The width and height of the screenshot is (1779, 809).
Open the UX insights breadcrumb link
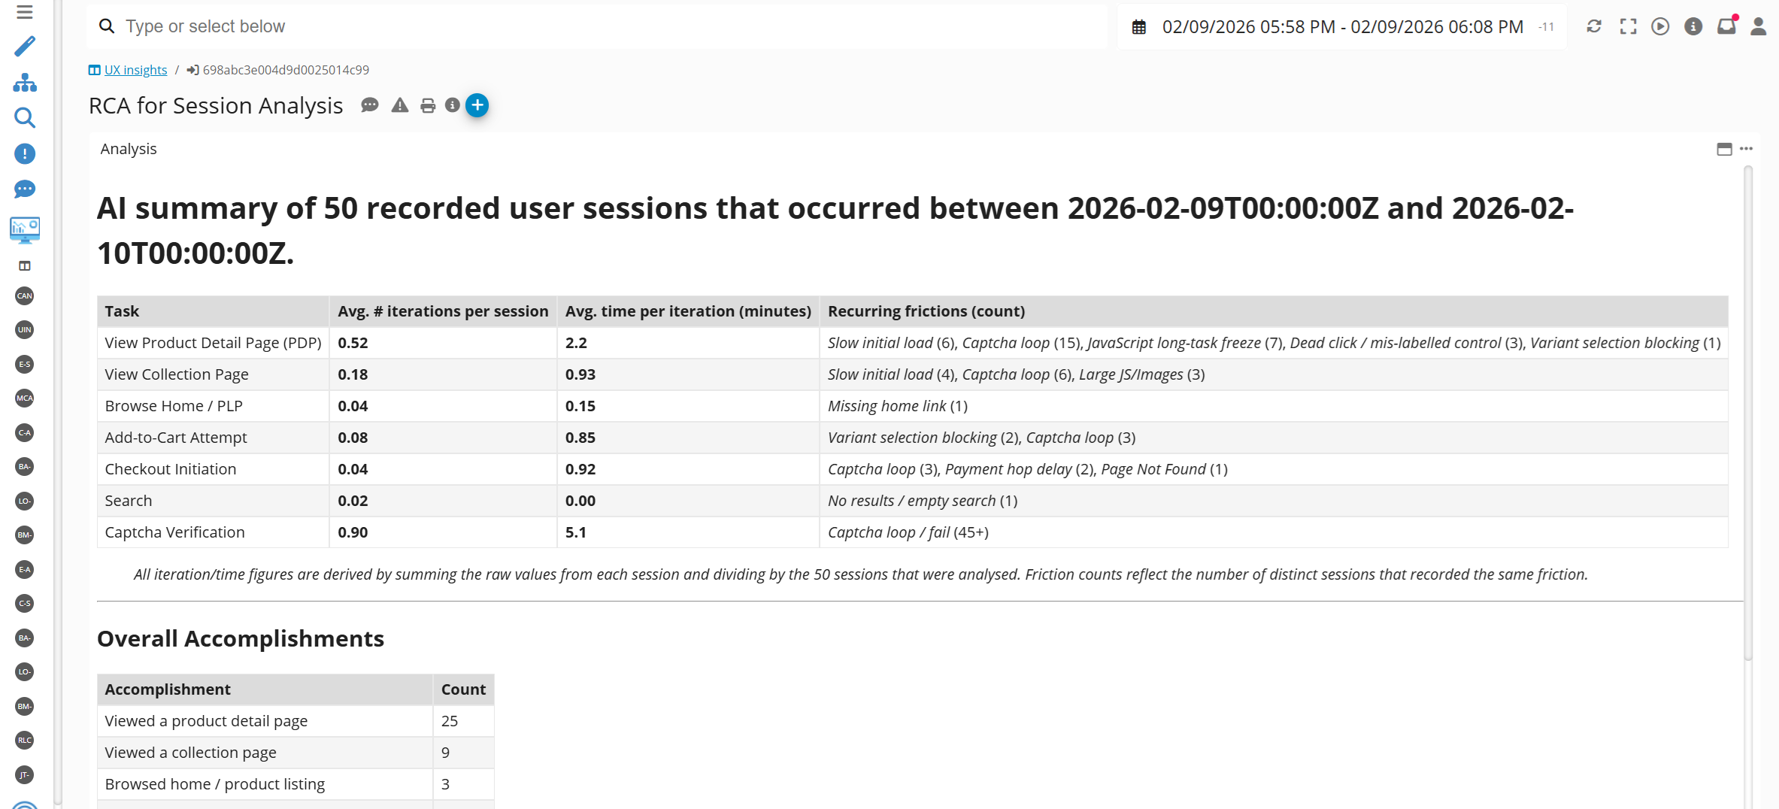point(135,70)
